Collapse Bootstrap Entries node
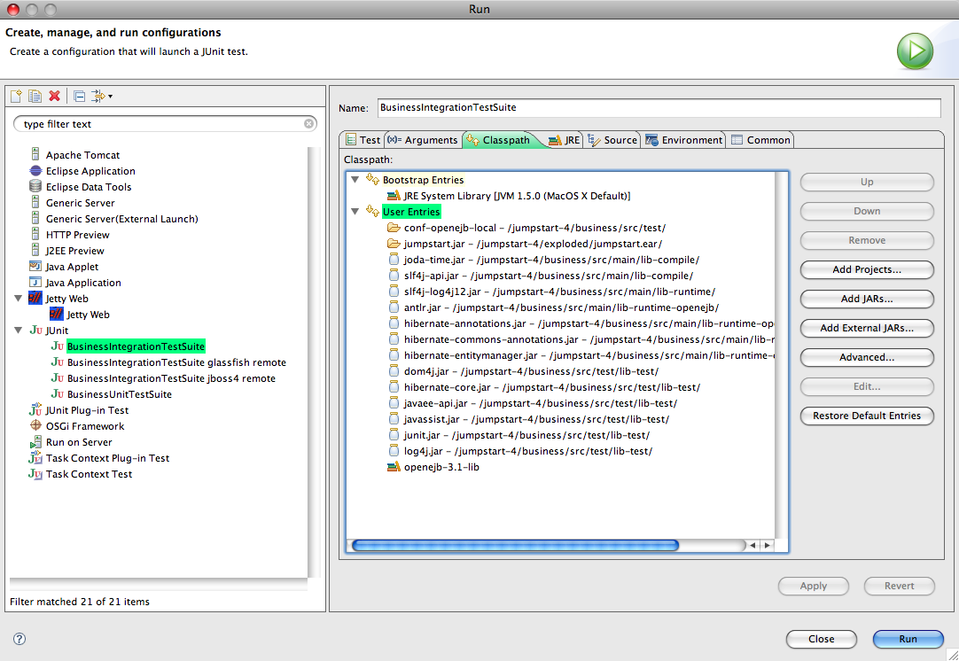 pyautogui.click(x=355, y=180)
